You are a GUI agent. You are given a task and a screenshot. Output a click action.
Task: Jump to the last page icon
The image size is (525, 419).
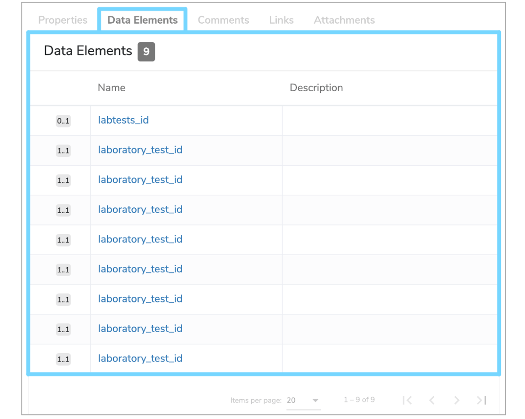[x=482, y=400]
